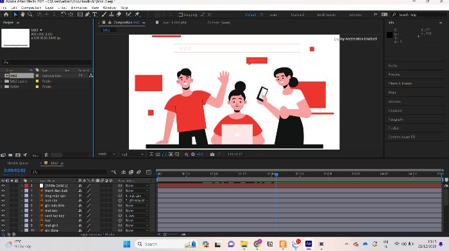Select the Rectangle shape tool
The image size is (449, 251).
pos(80,14)
